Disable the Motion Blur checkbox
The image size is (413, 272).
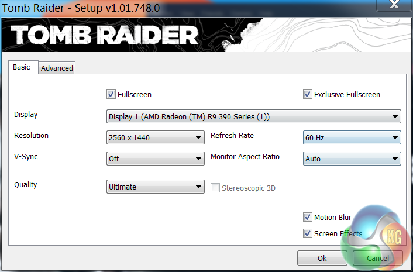coord(307,217)
